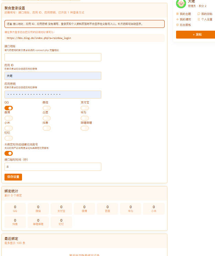Click the 小米 binding count card
Screen dimensions: 215x256
[154, 209]
